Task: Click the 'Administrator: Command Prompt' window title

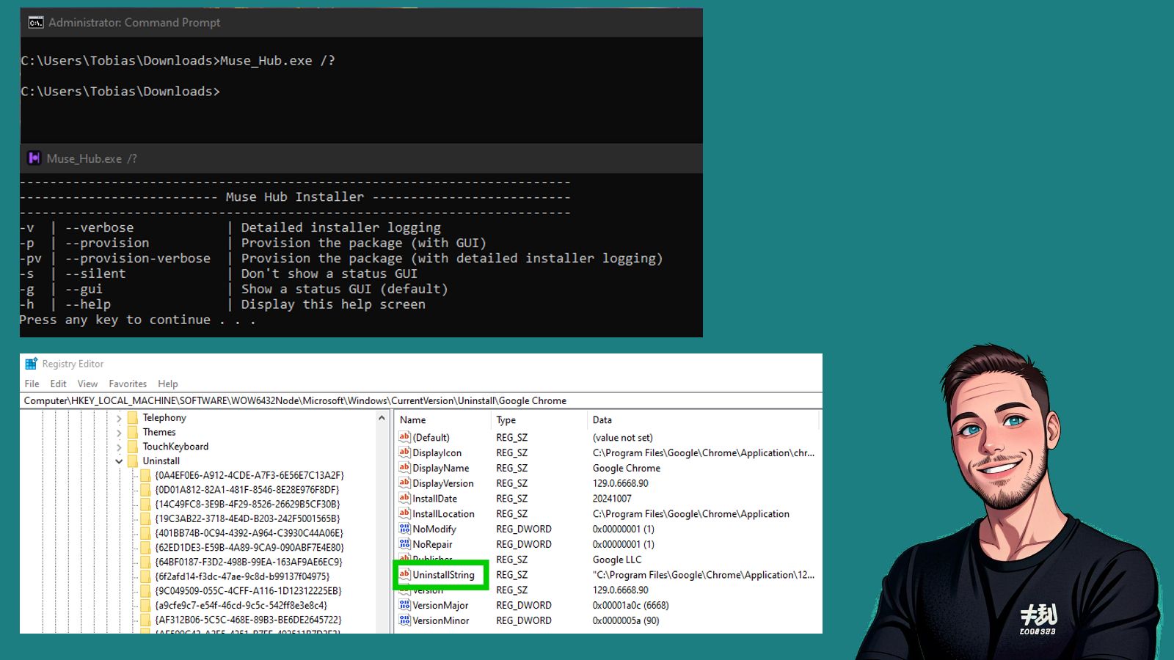Action: [134, 23]
